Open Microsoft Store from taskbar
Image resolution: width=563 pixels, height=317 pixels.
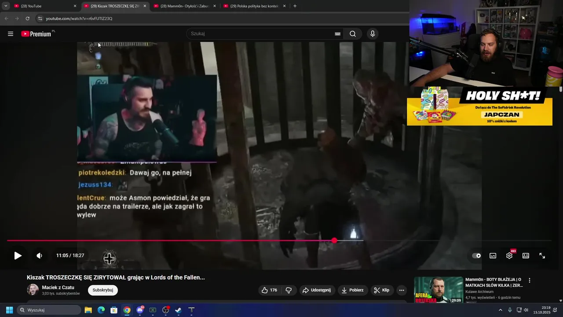tap(114, 310)
